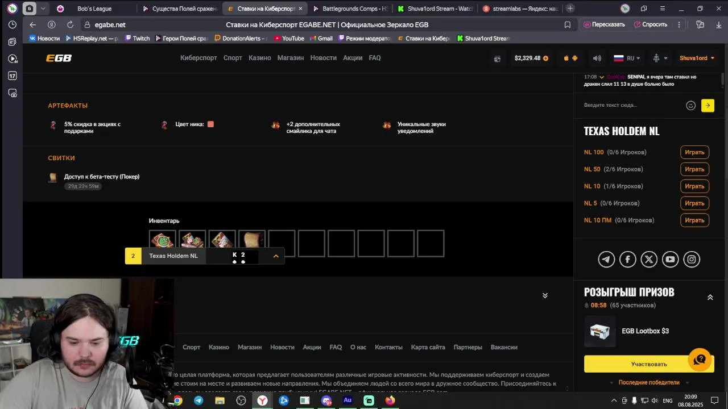Viewport: 728px width, 409px height.
Task: Expand the Последние победители list
Action: coord(649,382)
